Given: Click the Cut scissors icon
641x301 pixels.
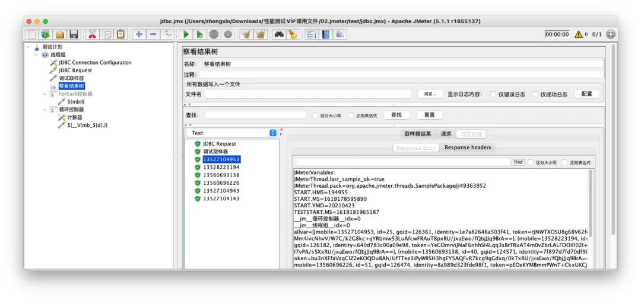Looking at the screenshot, I should 92,34.
